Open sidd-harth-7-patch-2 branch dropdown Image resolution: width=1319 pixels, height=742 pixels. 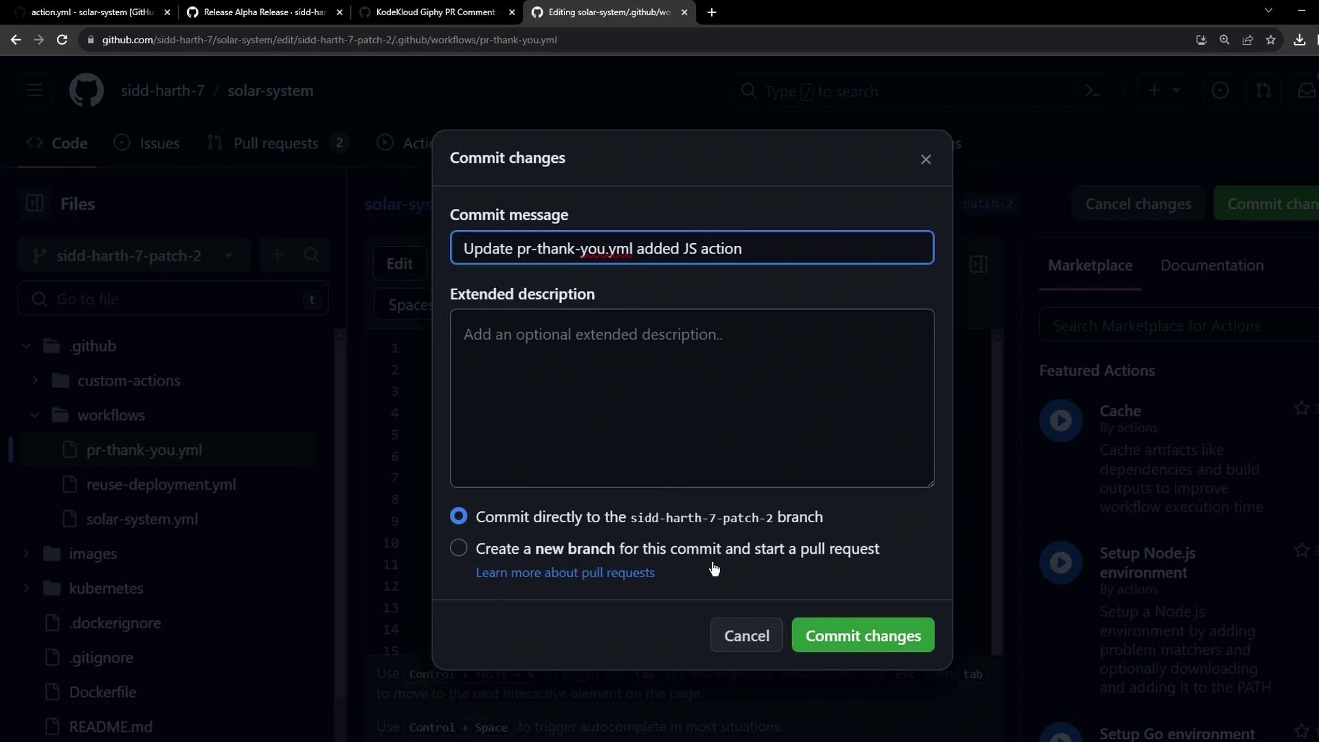coord(134,256)
